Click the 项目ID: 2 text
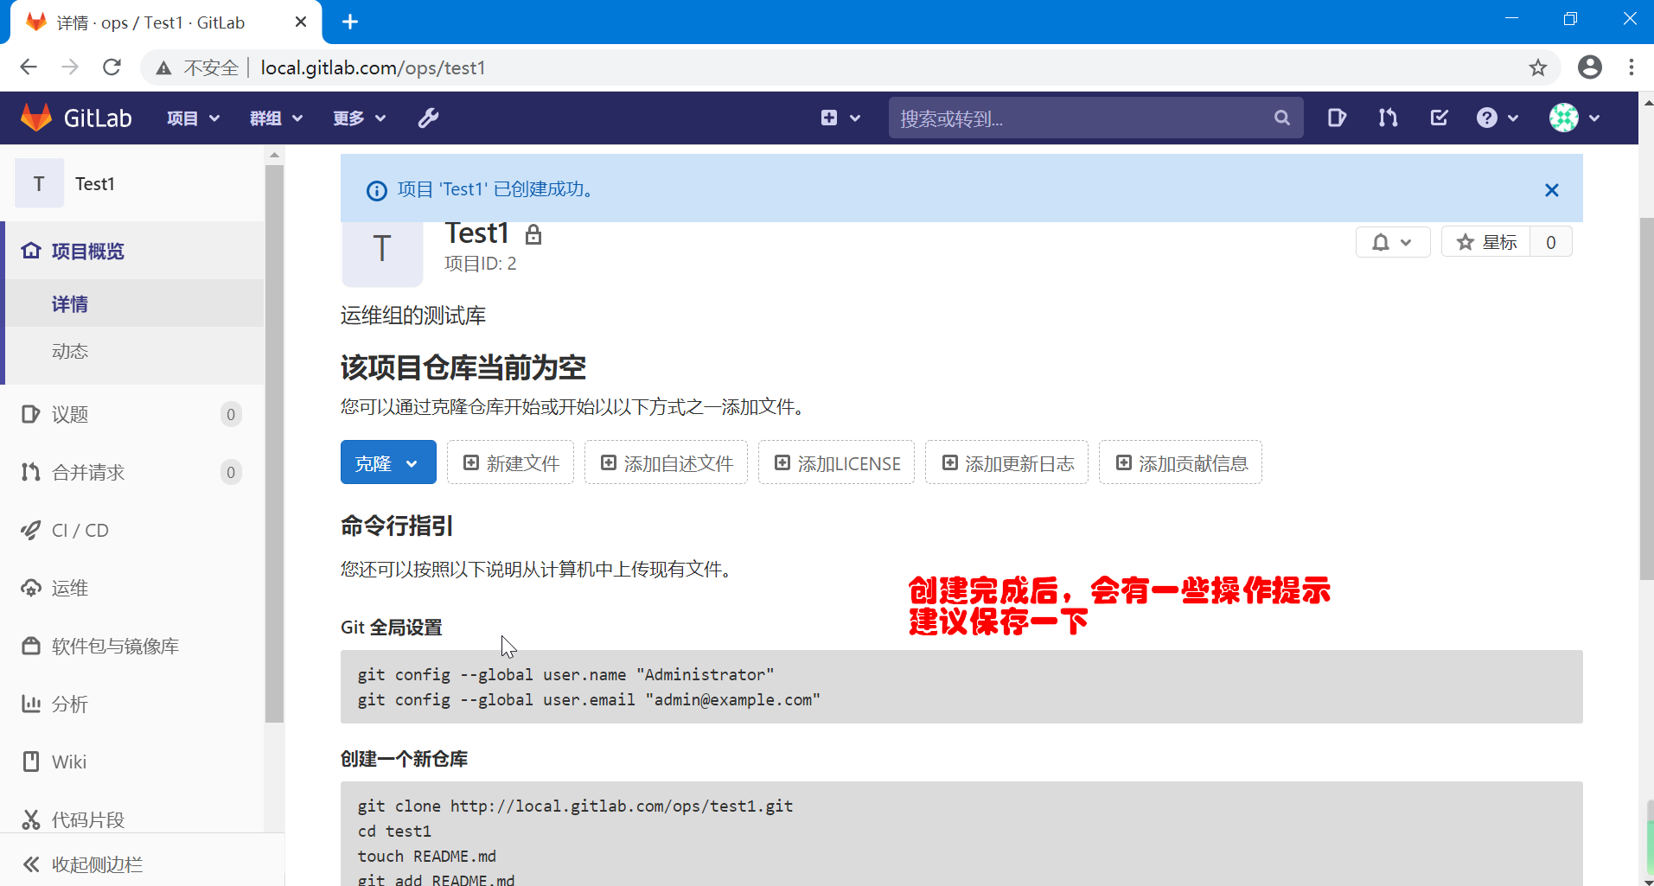Screen dimensions: 1654x886 coord(481,264)
